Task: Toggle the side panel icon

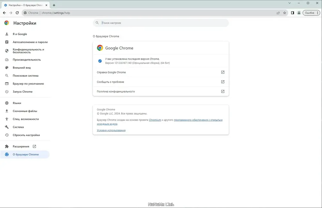Action: (292, 13)
